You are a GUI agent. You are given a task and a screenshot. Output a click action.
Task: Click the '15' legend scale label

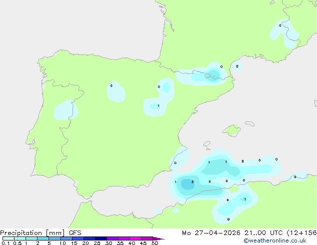click(x=74, y=243)
